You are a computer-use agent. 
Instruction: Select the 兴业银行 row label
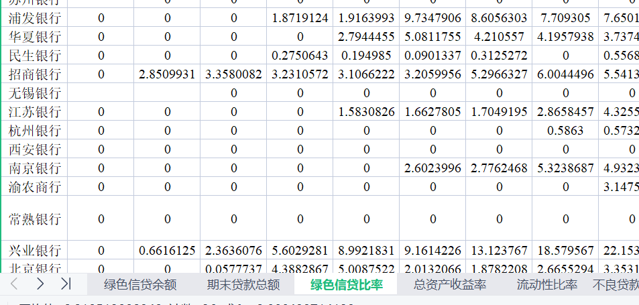35,250
